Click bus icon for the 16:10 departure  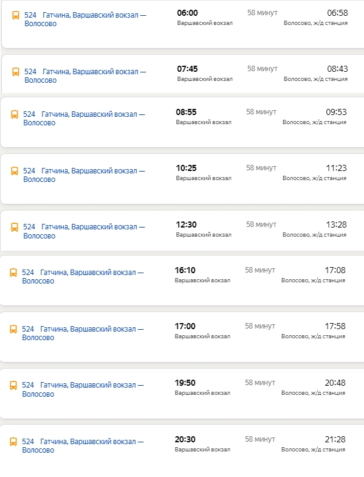pyautogui.click(x=13, y=273)
